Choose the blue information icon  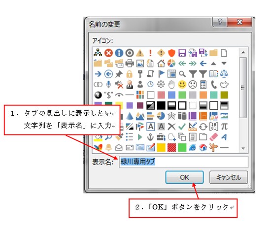(x=119, y=53)
